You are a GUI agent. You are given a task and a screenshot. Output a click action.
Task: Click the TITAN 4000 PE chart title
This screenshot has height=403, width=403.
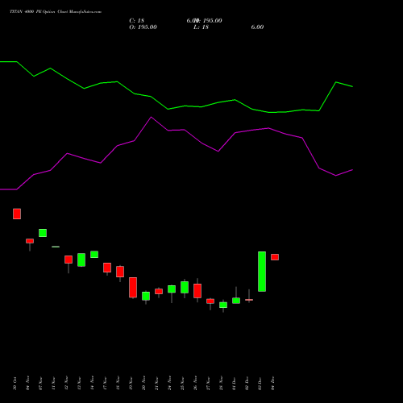56,12
